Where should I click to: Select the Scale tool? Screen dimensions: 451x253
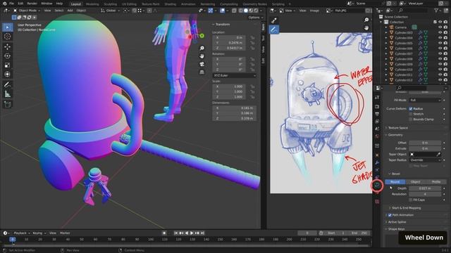pyautogui.click(x=8, y=65)
